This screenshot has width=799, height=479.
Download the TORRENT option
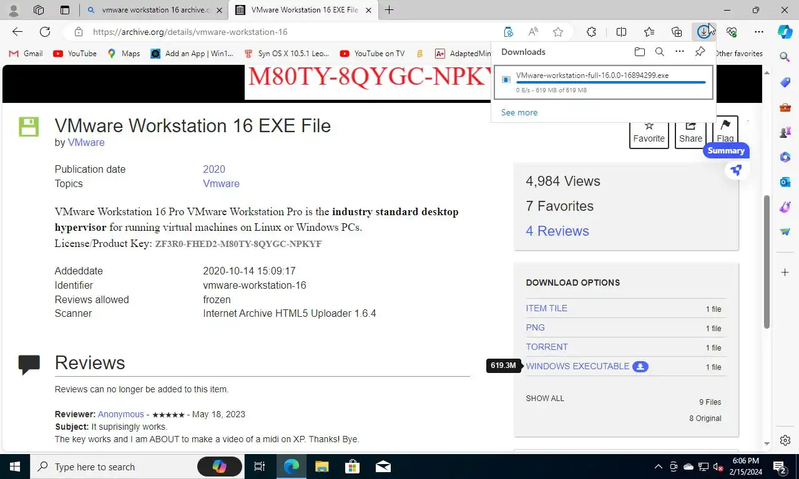(547, 347)
